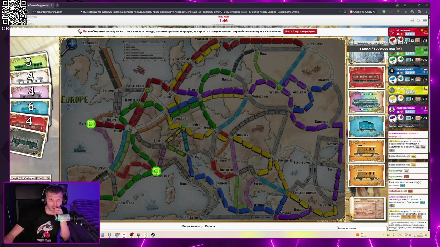440x247 pixels.
Task: Open Andreearoxana player profile
Action: tap(405, 108)
